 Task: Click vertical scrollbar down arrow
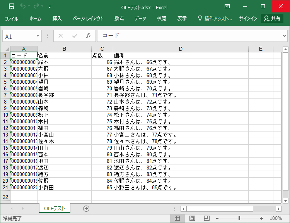click(x=285, y=201)
